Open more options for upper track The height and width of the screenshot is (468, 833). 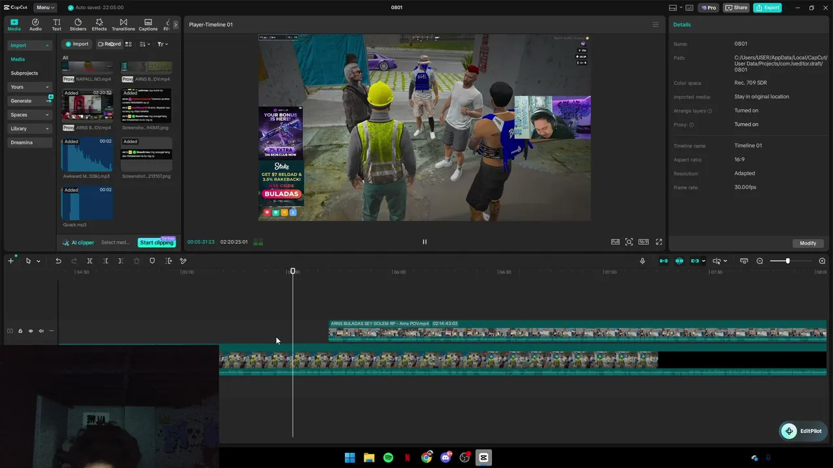pos(51,331)
